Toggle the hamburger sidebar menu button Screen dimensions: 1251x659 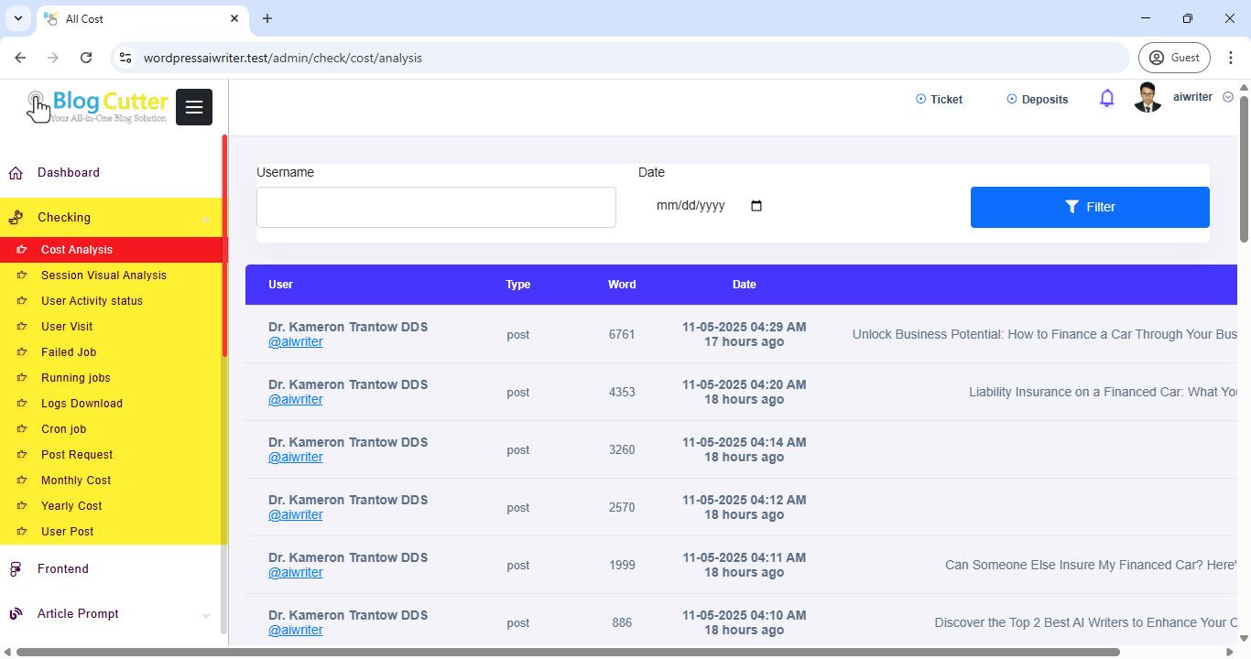(x=194, y=107)
